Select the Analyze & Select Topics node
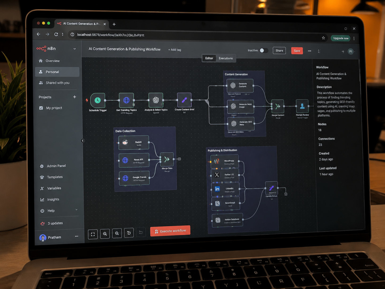 pos(156,100)
